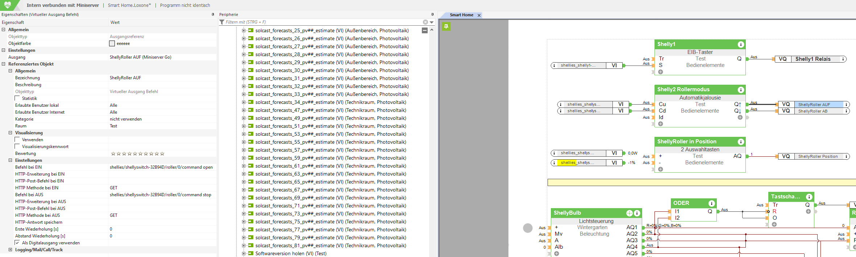Click info icon of Shelly1 Relais output
This screenshot has width=856, height=257.
click(843, 59)
